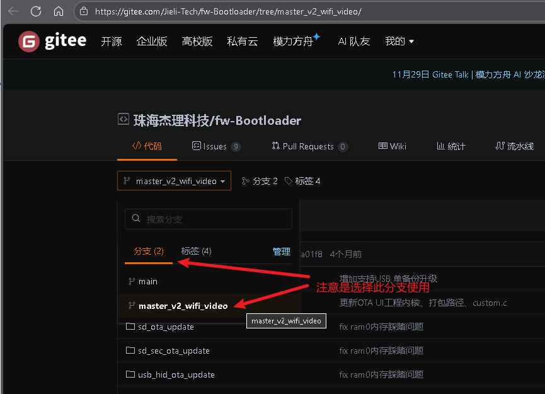Click the browser back arrow

[x=13, y=11]
